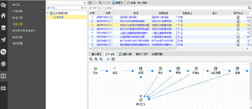The height and width of the screenshot is (109, 252).
Task: Toggle publish checkbox for row 1
Action: pyautogui.click(x=238, y=17)
